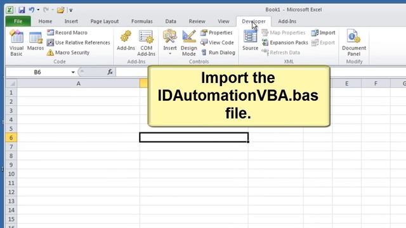Click View Code
This screenshot has height=228, width=406.
[217, 42]
